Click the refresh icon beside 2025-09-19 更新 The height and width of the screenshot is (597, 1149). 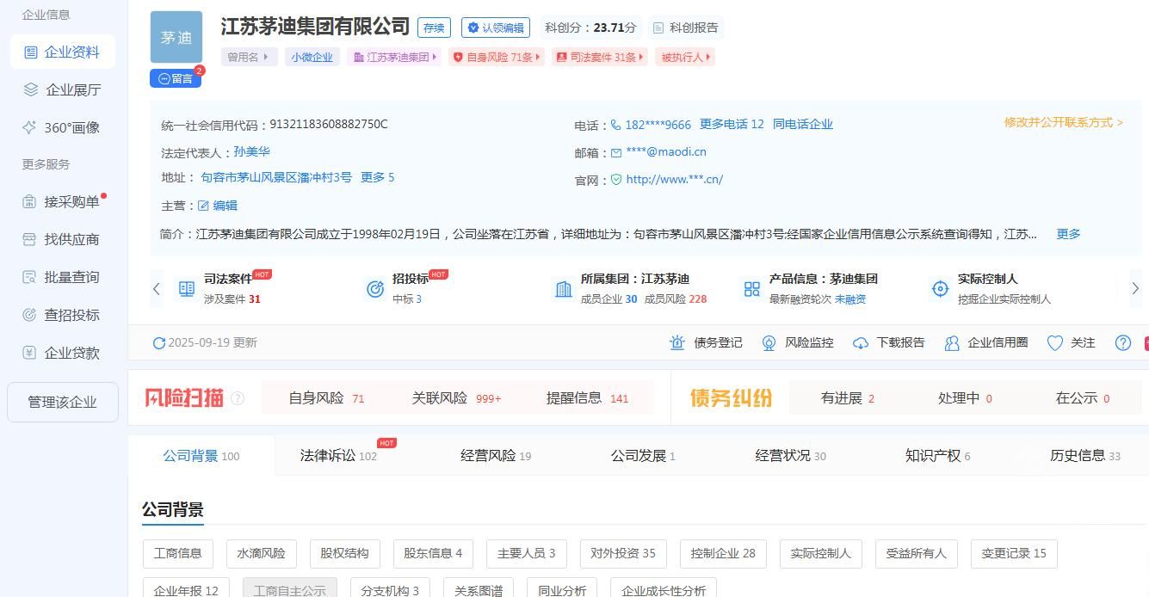point(158,343)
